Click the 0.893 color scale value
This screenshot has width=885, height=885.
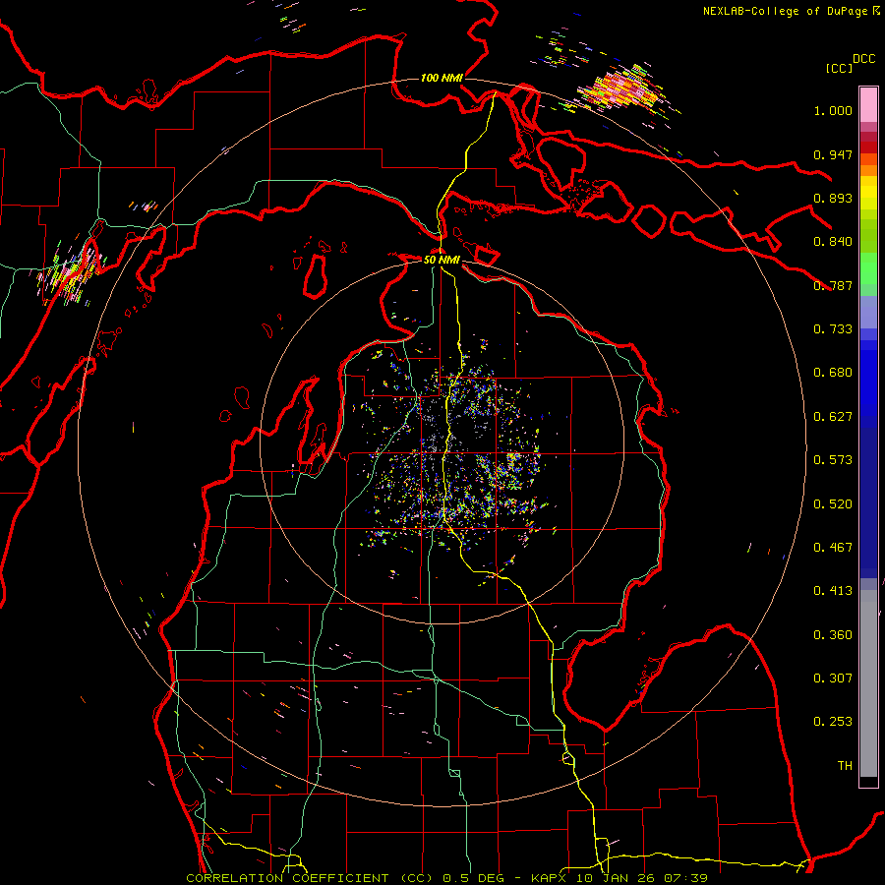tap(833, 198)
